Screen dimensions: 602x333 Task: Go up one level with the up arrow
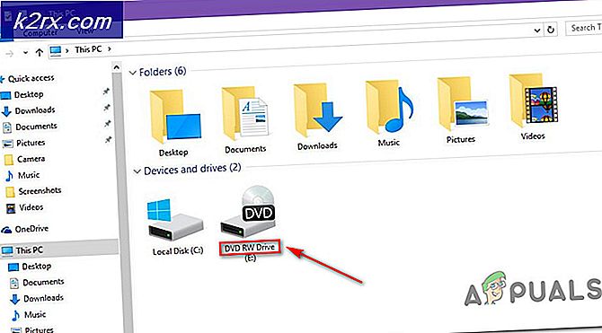tap(40, 53)
